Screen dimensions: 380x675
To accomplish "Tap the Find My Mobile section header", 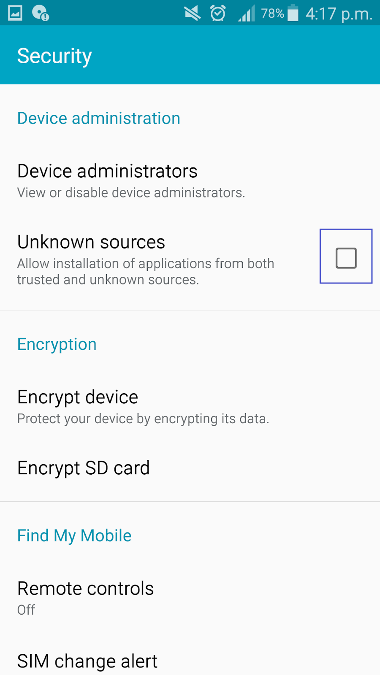I will [74, 536].
